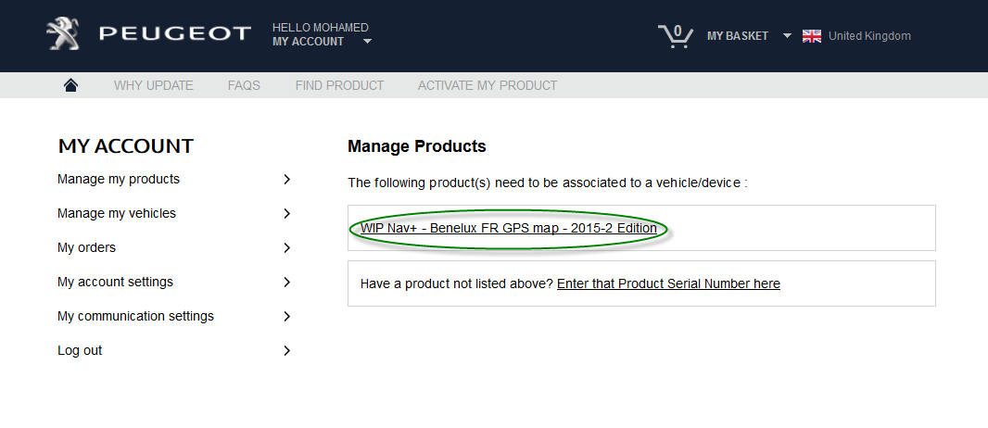This screenshot has width=988, height=428.
Task: Open My orders in sidebar
Action: [x=86, y=247]
